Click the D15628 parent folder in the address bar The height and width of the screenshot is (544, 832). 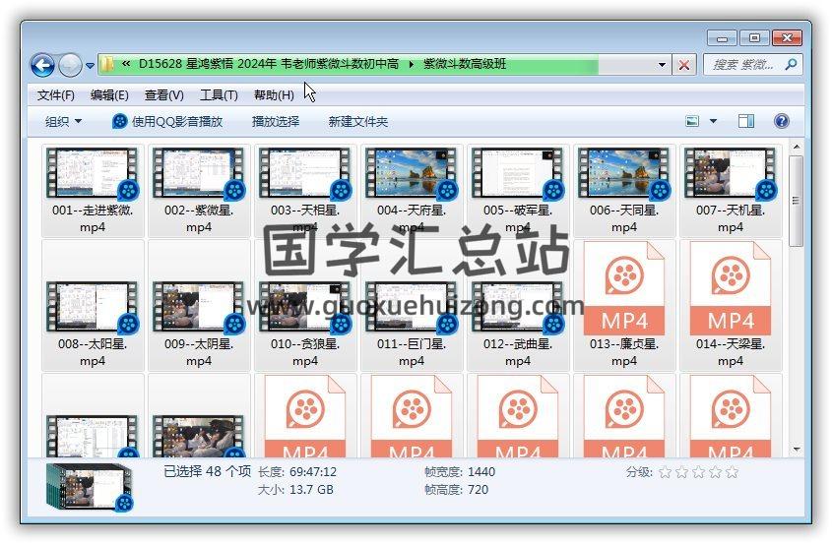[269, 64]
